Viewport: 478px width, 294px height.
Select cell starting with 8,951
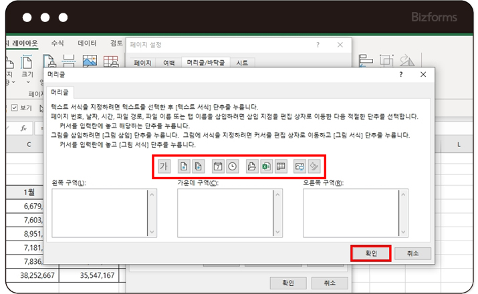pos(25,234)
